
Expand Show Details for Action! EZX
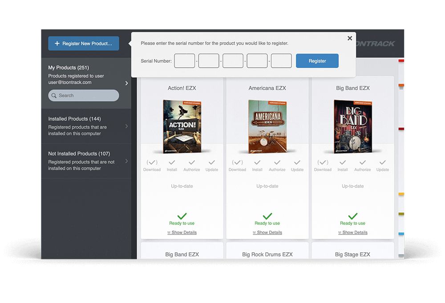182,232
